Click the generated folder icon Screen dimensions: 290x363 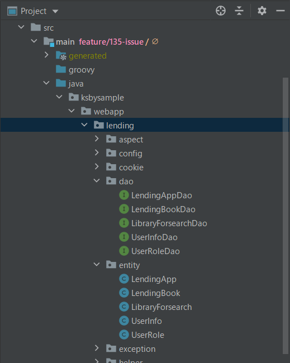point(61,55)
